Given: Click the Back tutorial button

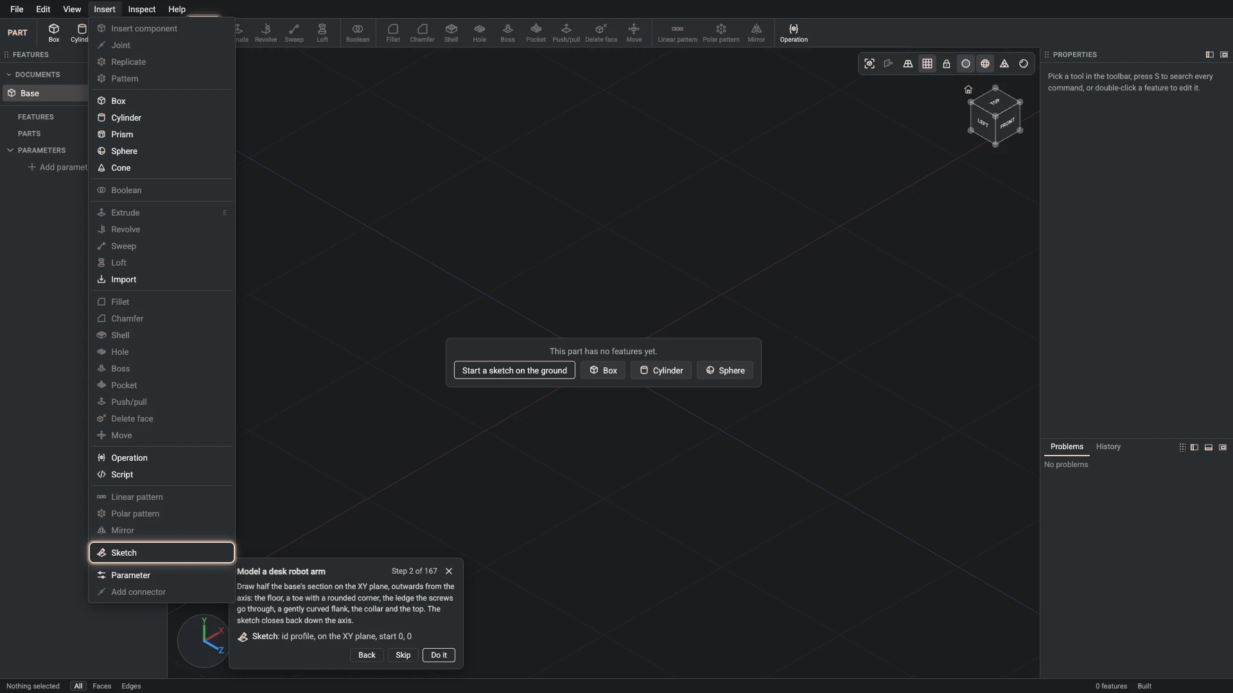Looking at the screenshot, I should point(367,655).
